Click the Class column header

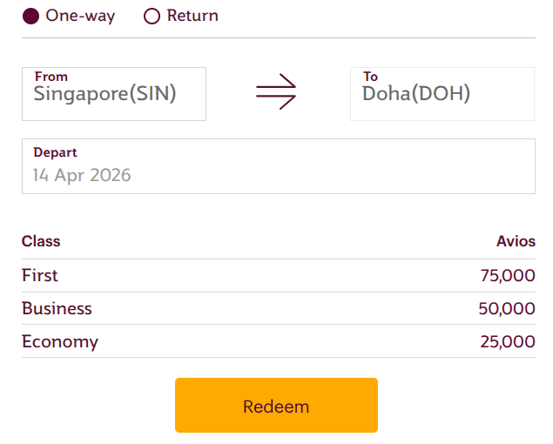(x=41, y=241)
